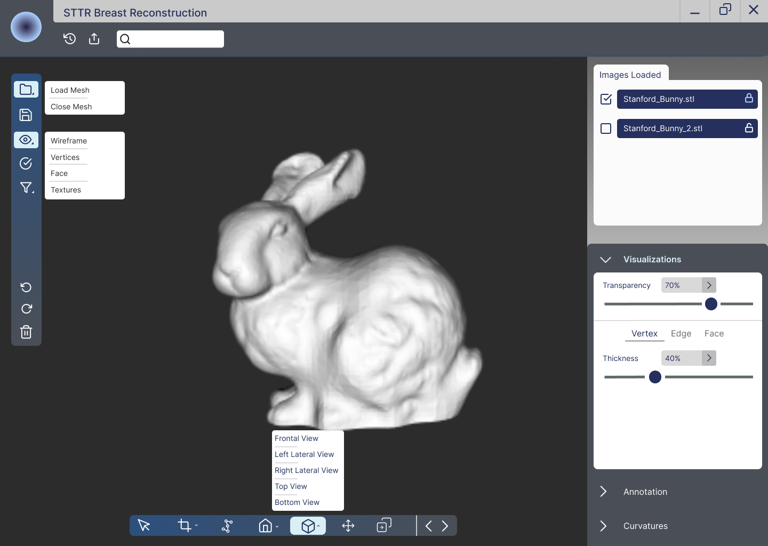Click the Transparency value arrow button
The width and height of the screenshot is (768, 546).
pos(709,285)
